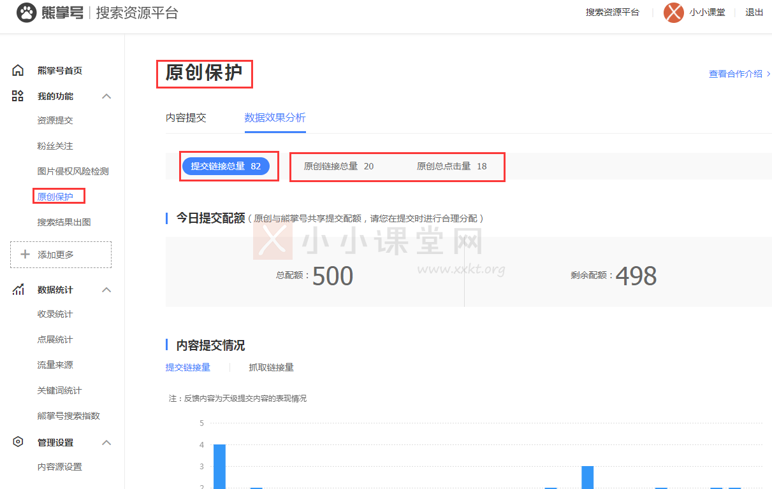Click the tallest blue bar at value 4

tap(219, 467)
